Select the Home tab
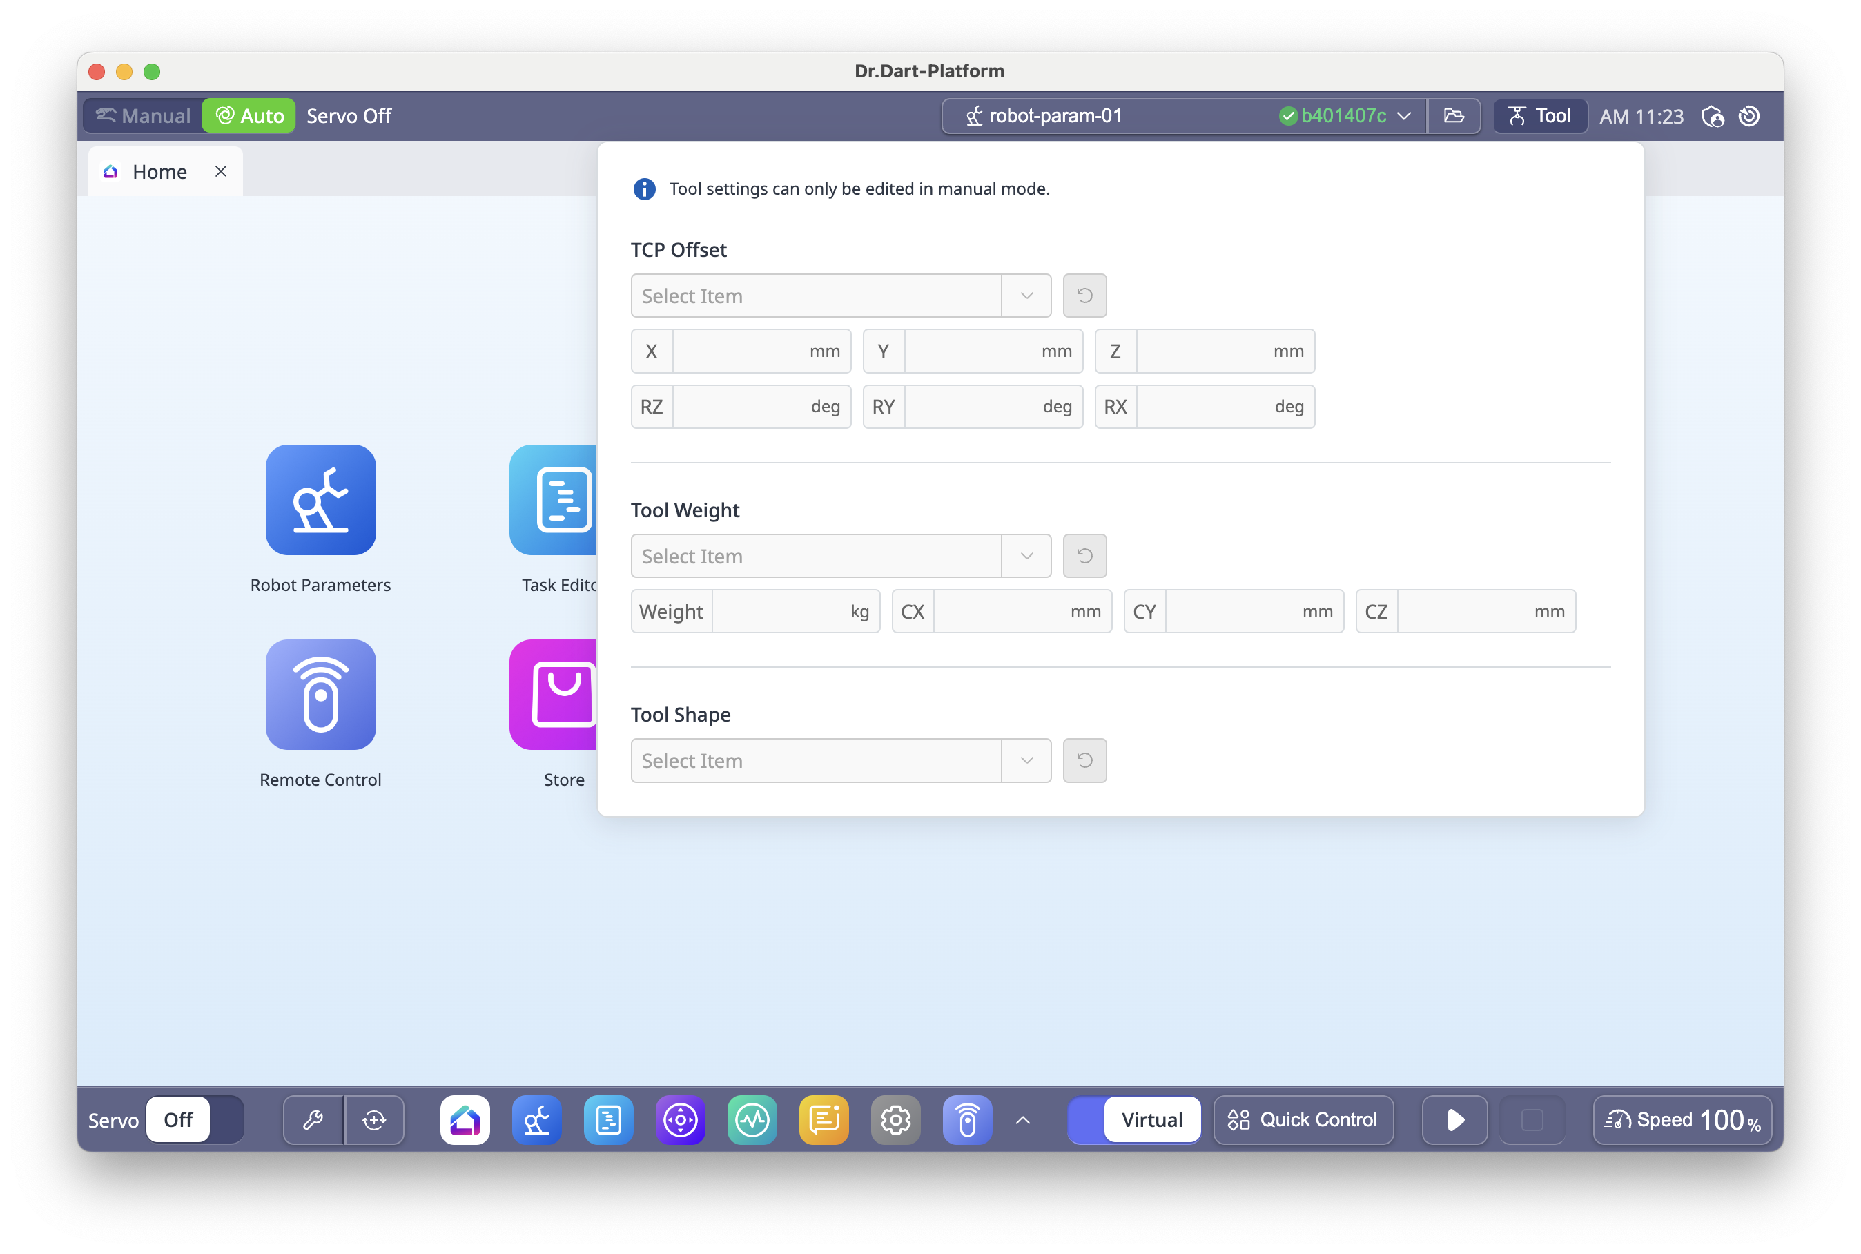The width and height of the screenshot is (1861, 1254). [159, 172]
